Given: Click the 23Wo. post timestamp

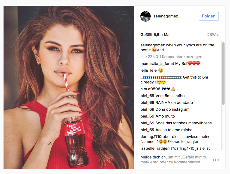Looking at the screenshot, I should (213, 35).
